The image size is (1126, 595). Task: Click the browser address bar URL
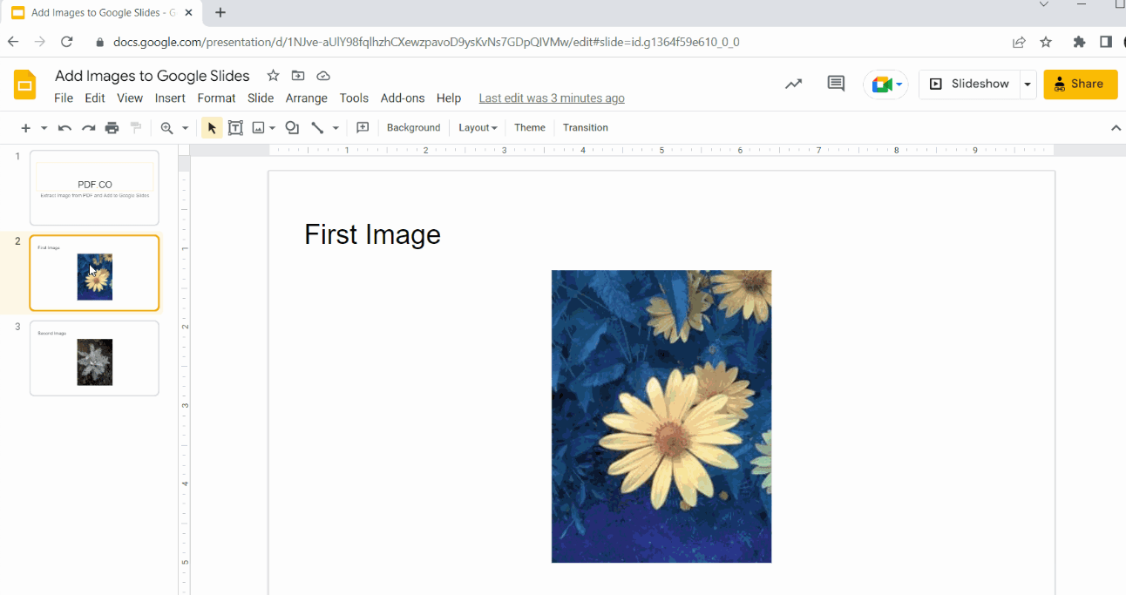coord(426,42)
